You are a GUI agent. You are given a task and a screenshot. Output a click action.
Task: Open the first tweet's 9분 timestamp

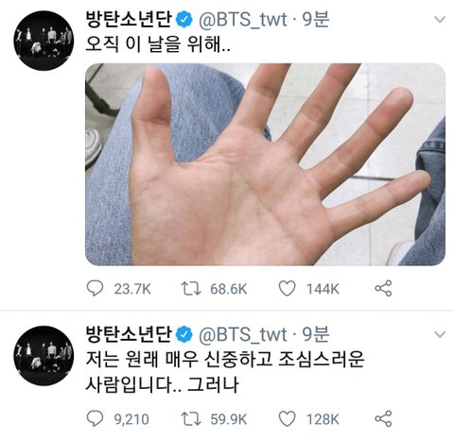click(316, 20)
